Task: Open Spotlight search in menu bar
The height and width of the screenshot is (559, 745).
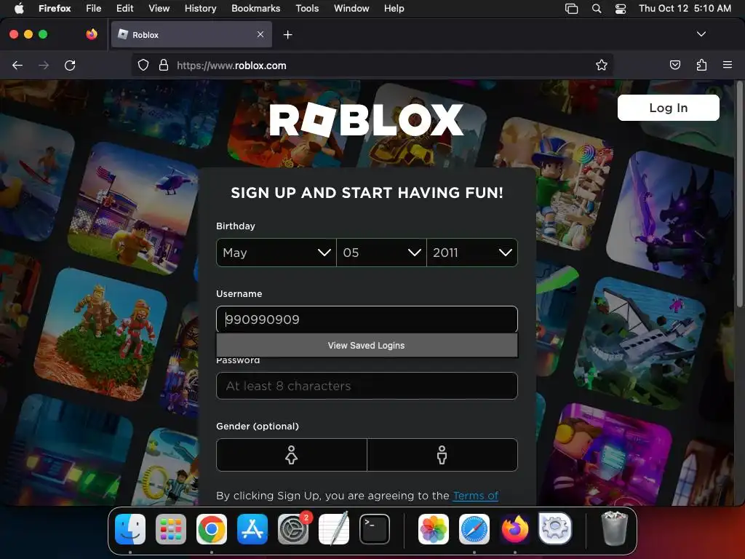Action: tap(597, 8)
